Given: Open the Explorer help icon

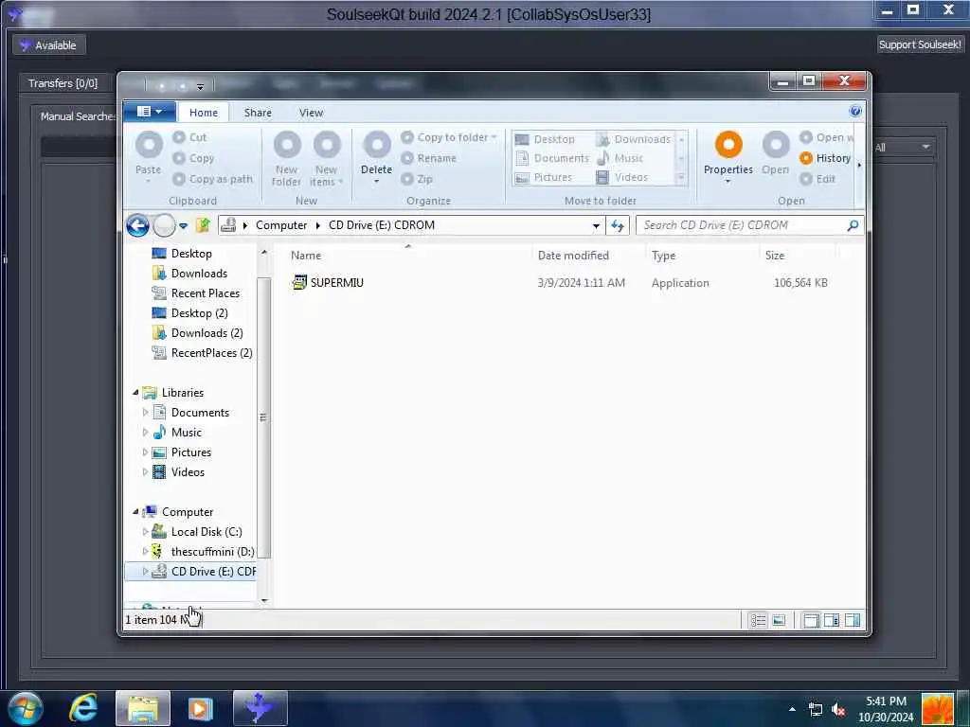Looking at the screenshot, I should 855,112.
